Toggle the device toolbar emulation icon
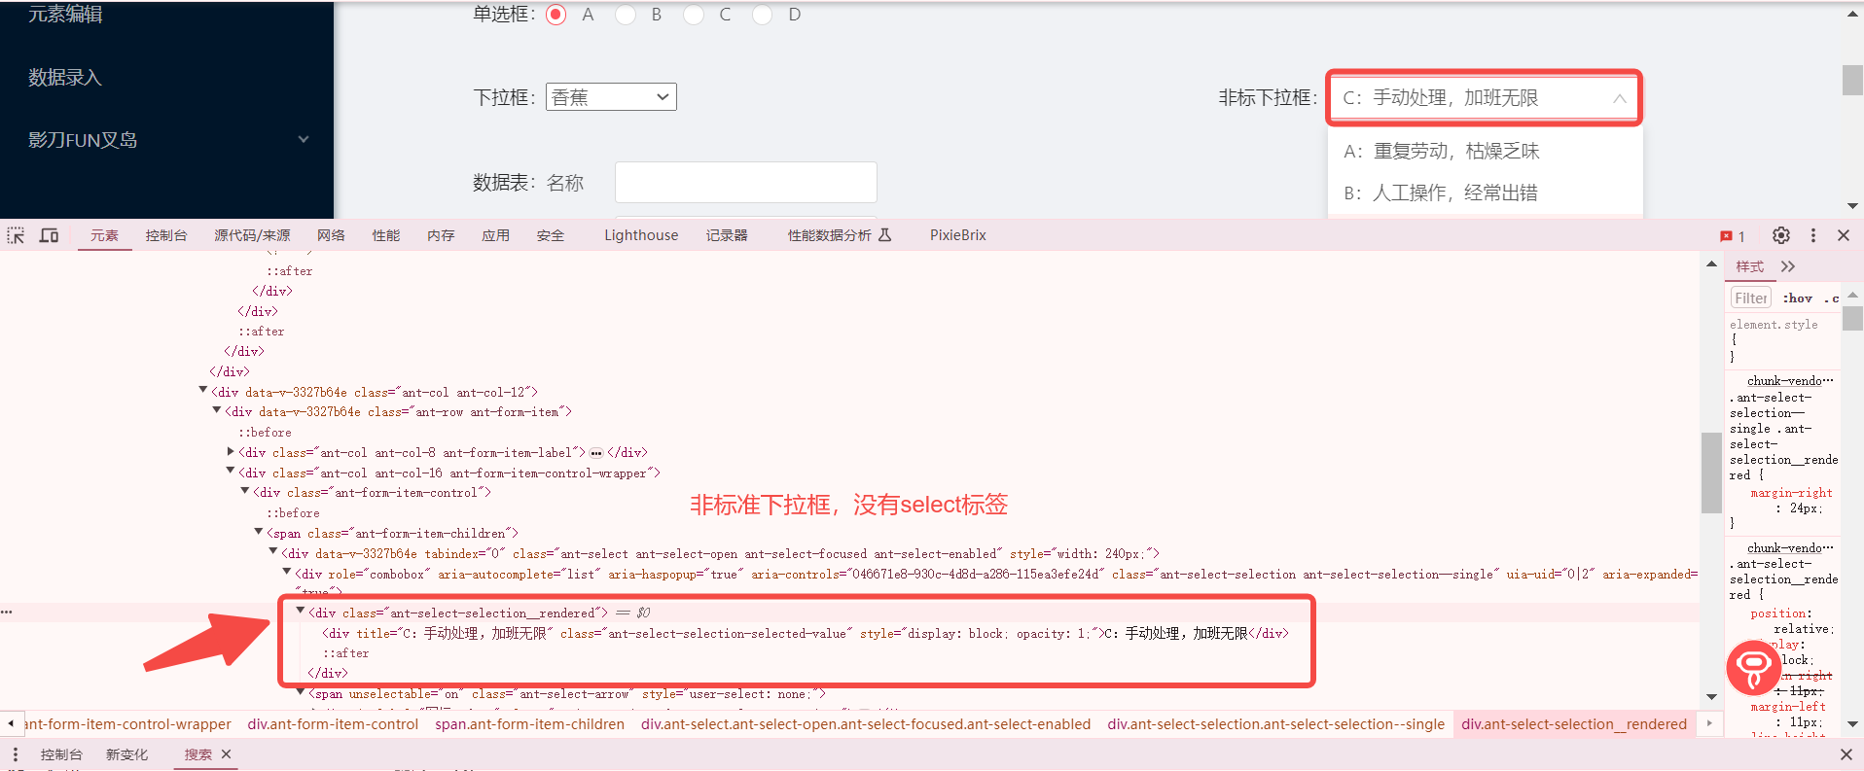 pyautogui.click(x=49, y=235)
